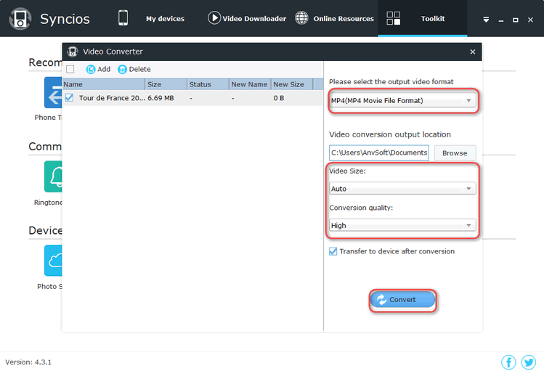Screen dimensions: 544x374
Task: Click the Status column header
Action: point(208,84)
